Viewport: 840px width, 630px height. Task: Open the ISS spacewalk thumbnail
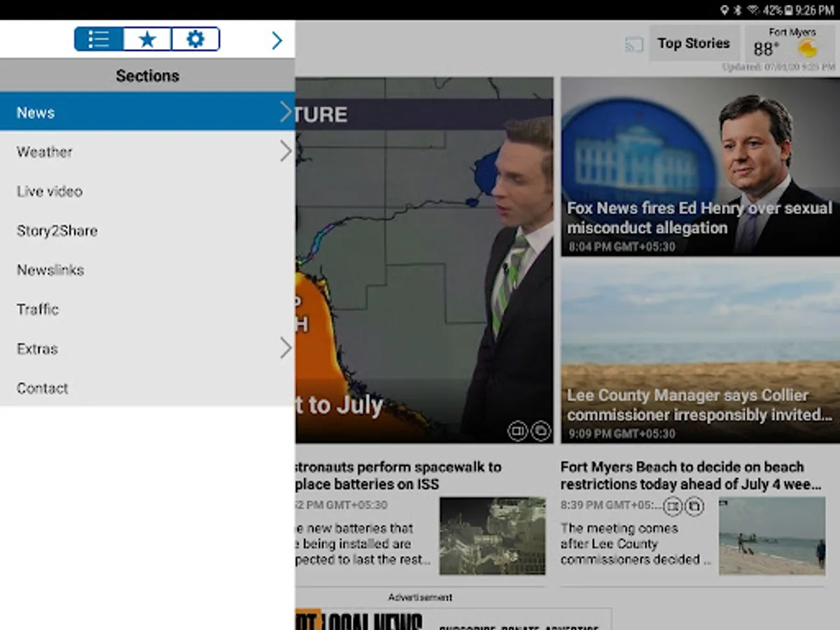click(492, 536)
